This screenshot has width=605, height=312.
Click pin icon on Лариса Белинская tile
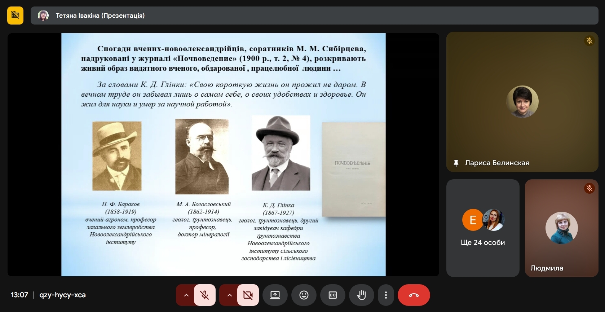click(x=456, y=163)
